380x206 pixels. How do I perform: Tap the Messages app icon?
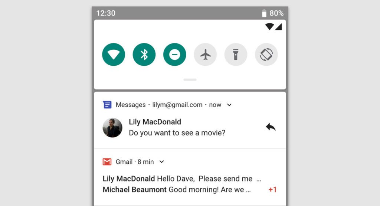click(107, 105)
